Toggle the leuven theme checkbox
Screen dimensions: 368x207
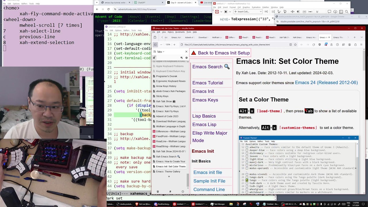coord(247,156)
